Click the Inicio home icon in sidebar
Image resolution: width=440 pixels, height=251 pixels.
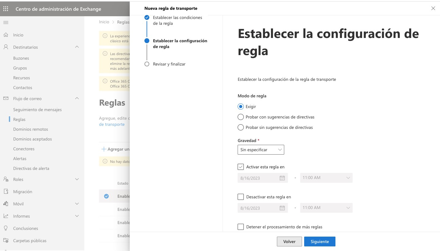[6, 35]
